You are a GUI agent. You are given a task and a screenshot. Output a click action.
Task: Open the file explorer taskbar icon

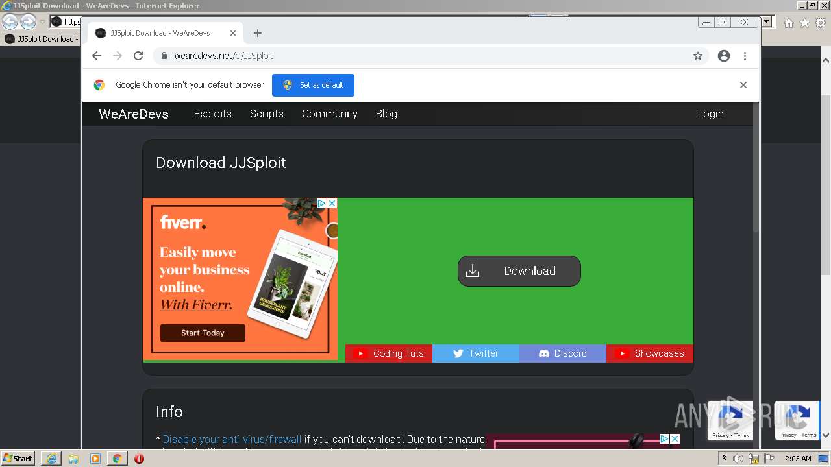point(73,459)
